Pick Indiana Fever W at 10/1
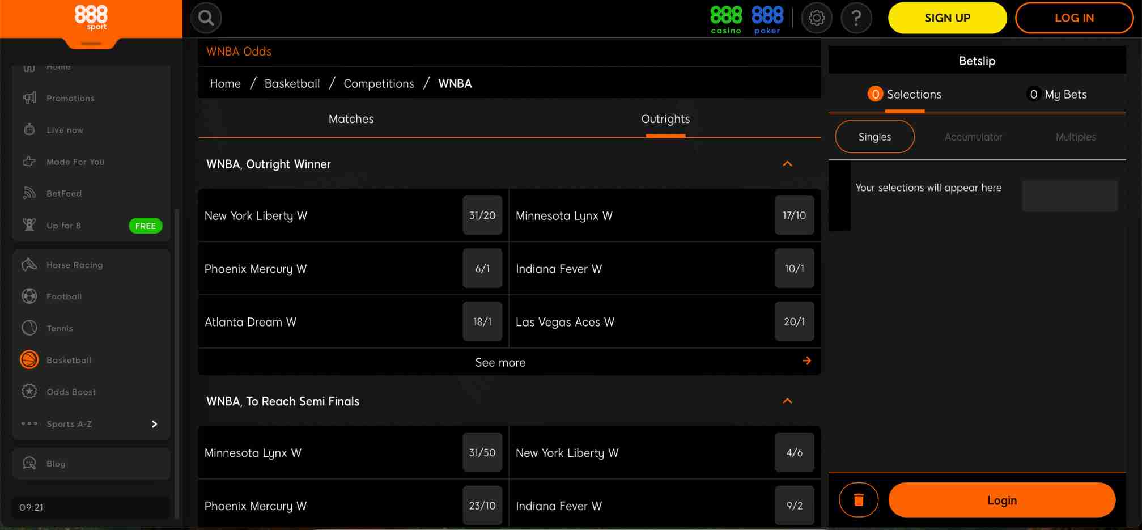The image size is (1142, 530). click(794, 268)
